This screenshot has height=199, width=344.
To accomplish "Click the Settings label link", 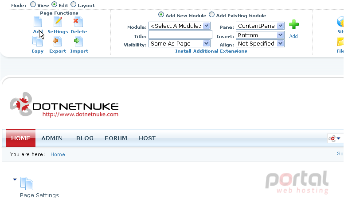I will point(58,31).
